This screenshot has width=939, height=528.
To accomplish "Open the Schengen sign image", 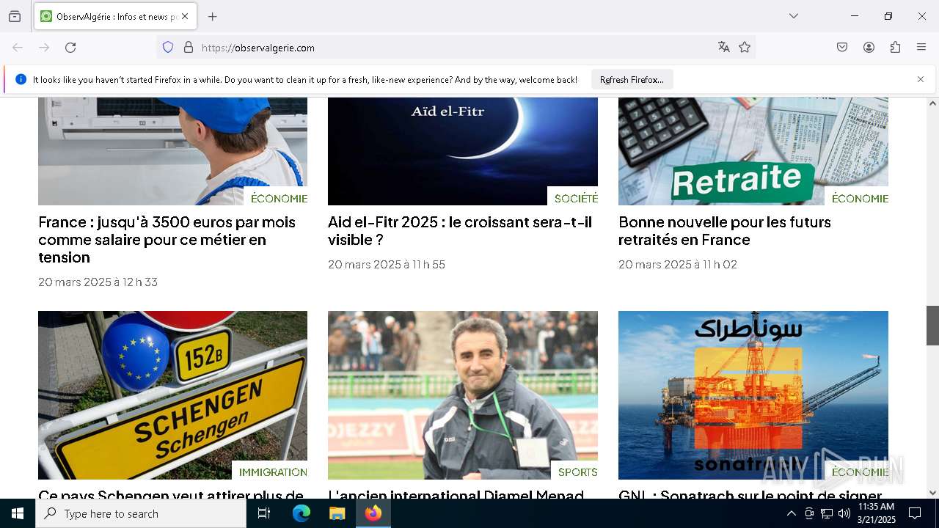I will 172,395.
